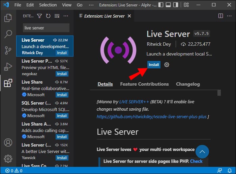Open the Accounts icon in activity bar
236x174 pixels.
tap(8, 143)
